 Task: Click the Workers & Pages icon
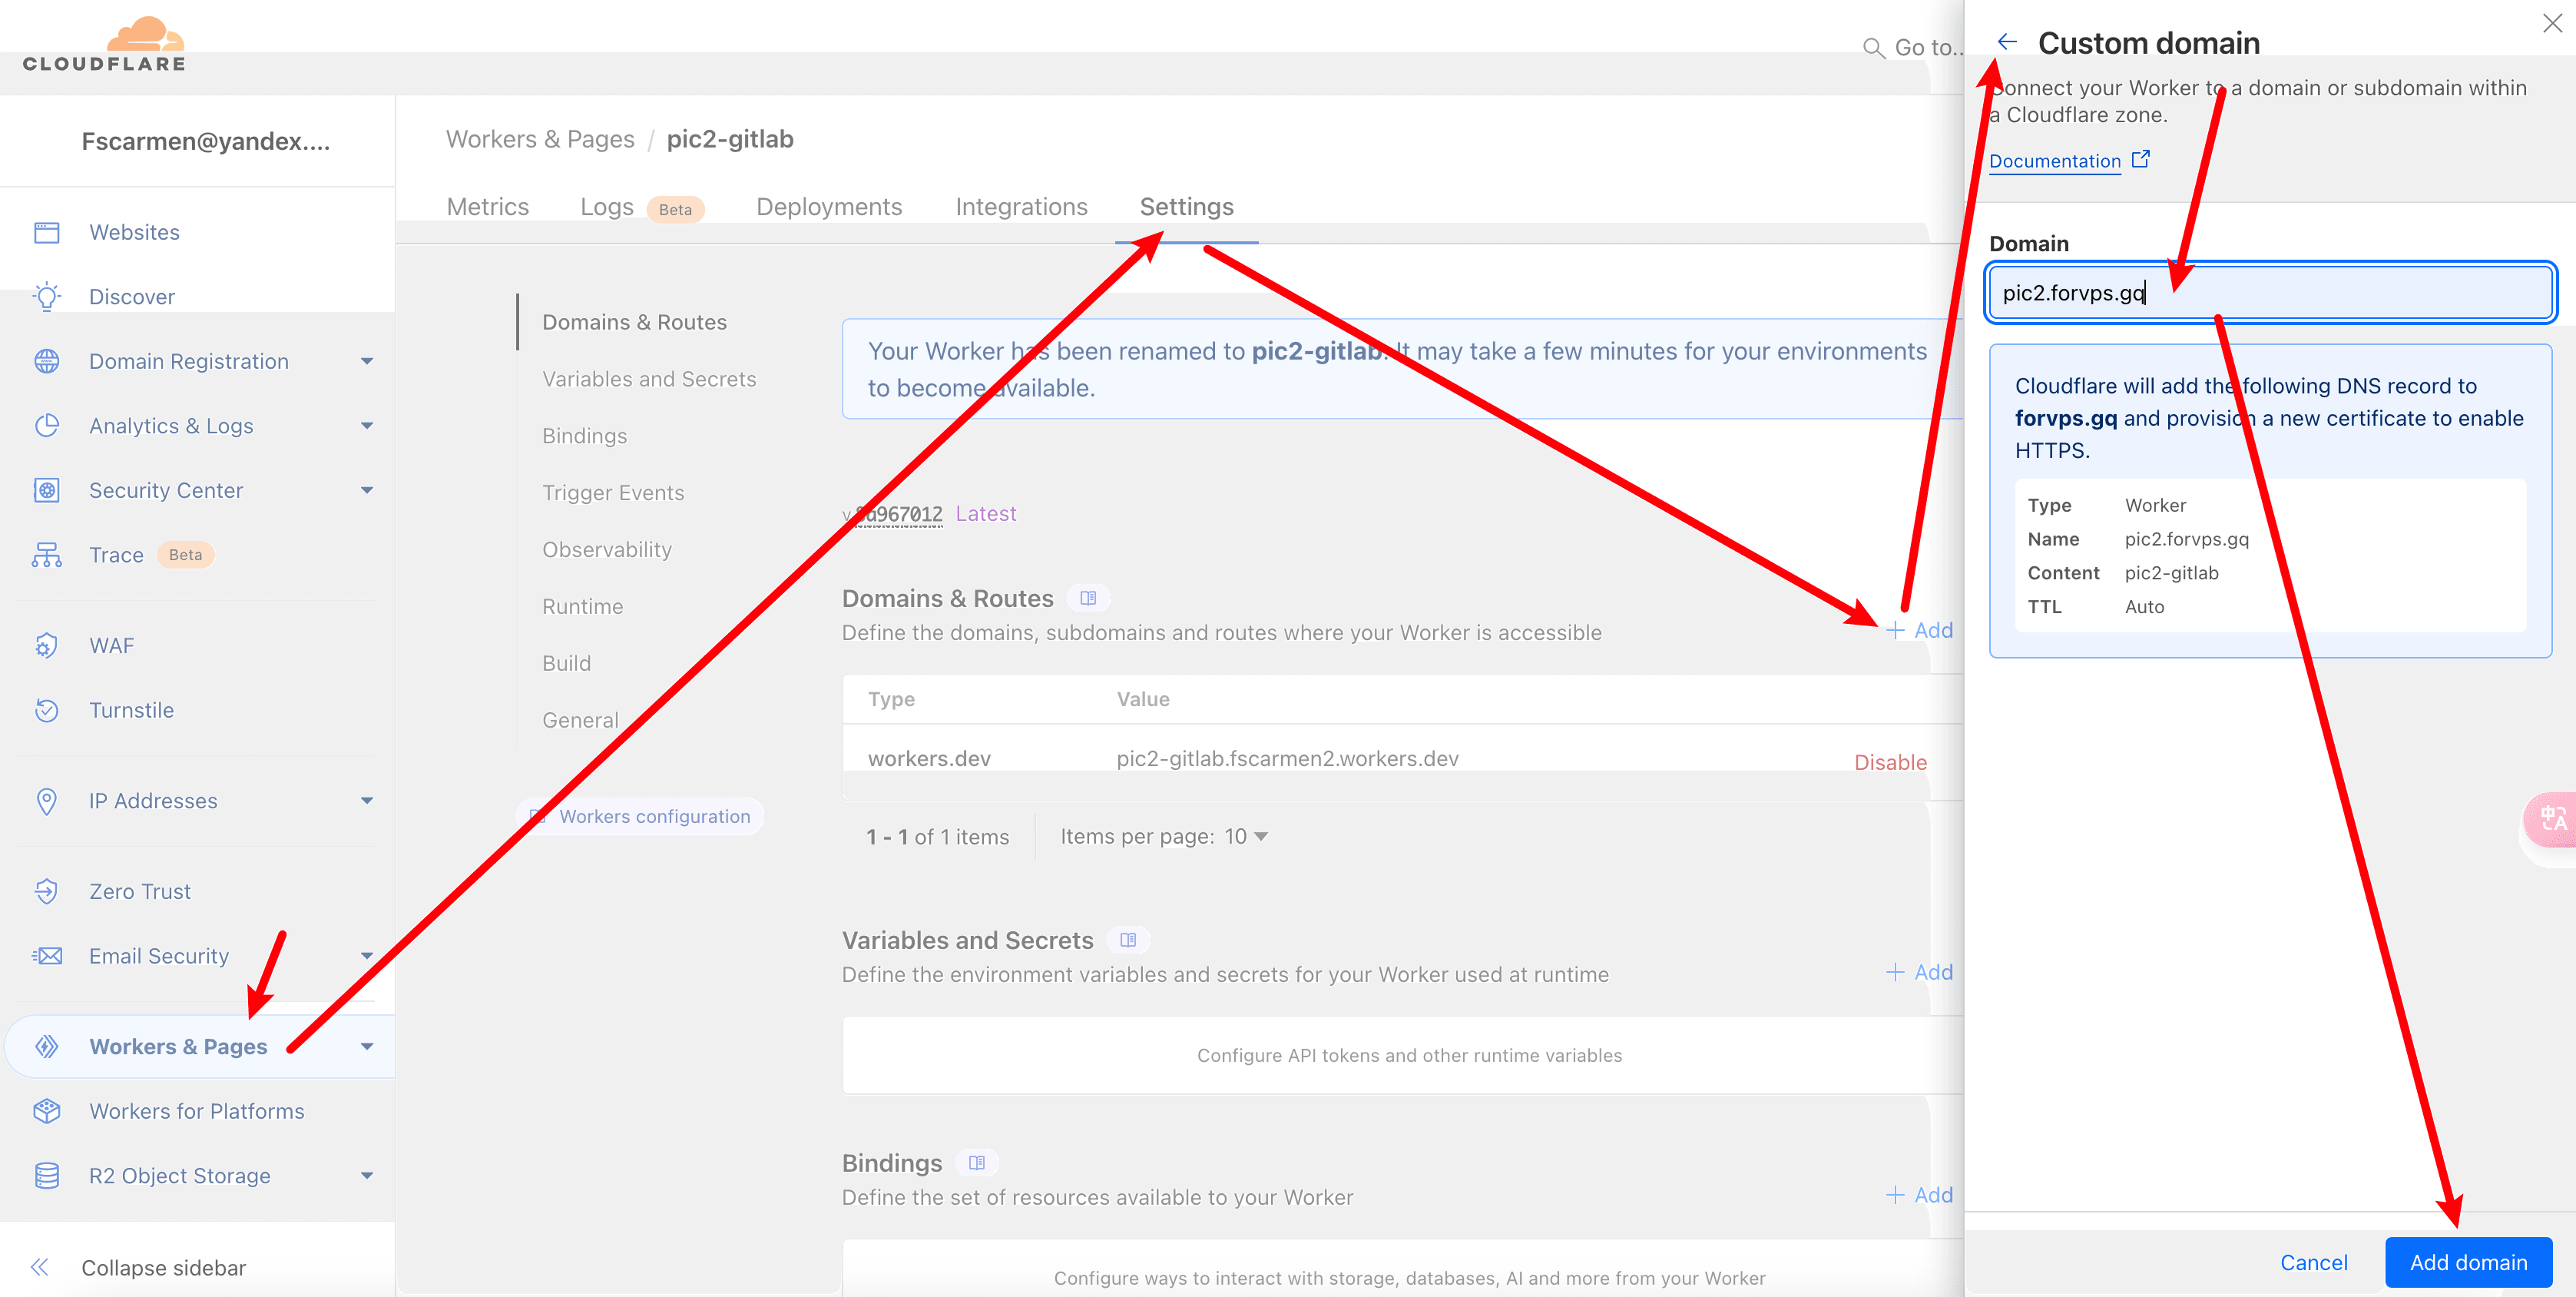click(47, 1047)
